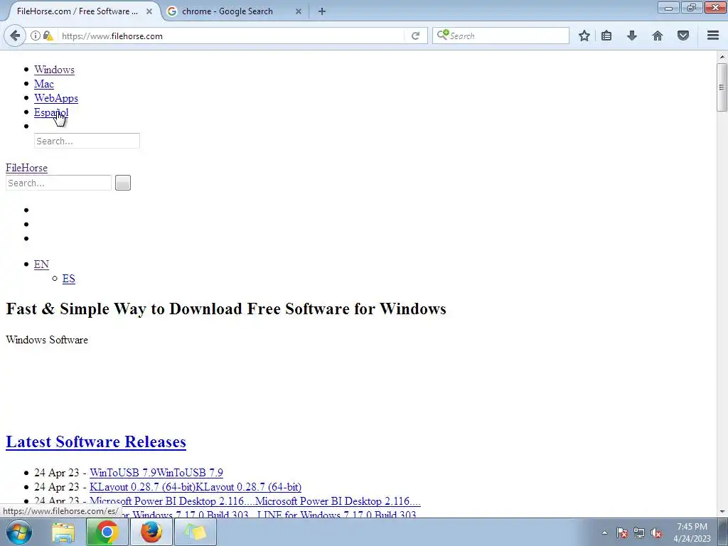This screenshot has width=728, height=546.
Task: Open Action Center flag icon
Action: coord(622,532)
